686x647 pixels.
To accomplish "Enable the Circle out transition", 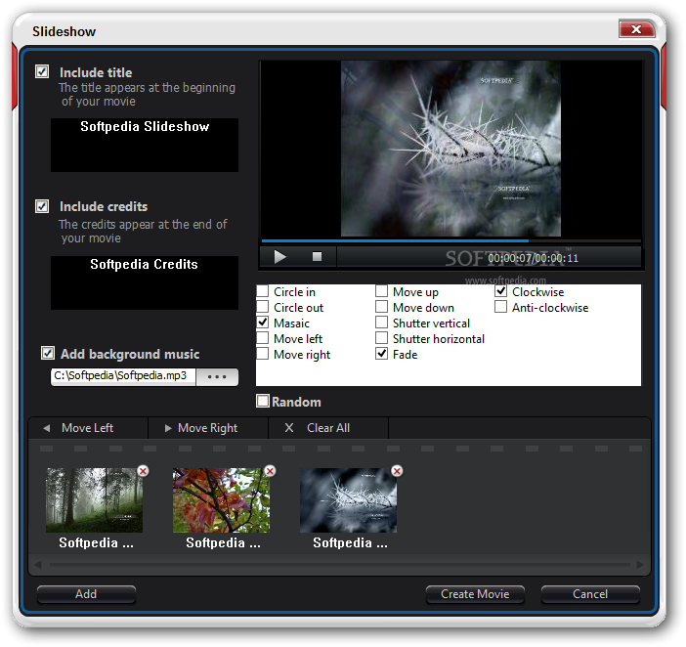I will (x=263, y=307).
